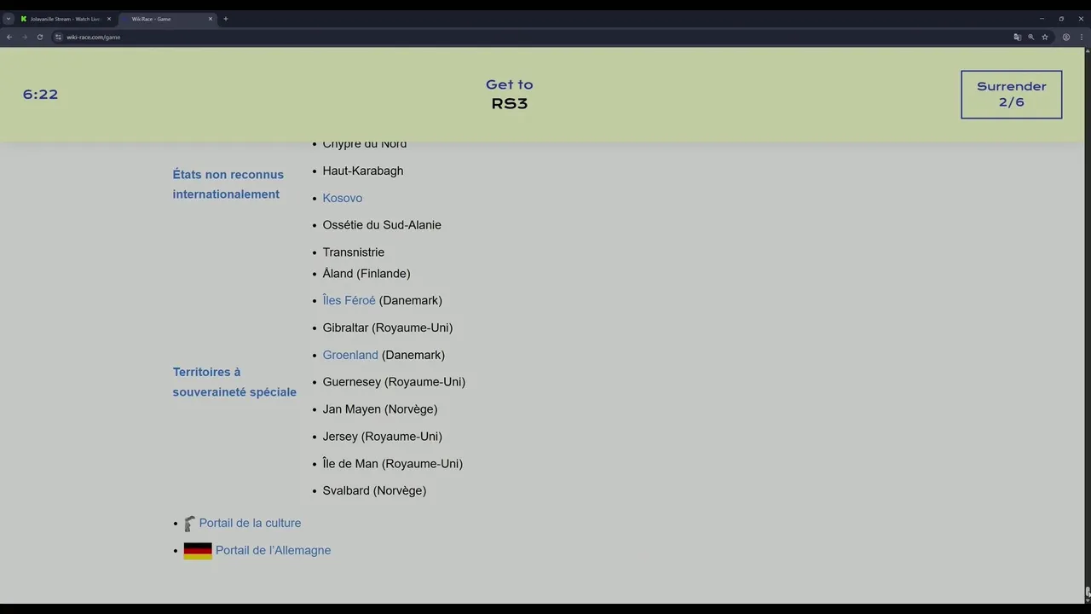
Task: Go to the Groenland article
Action: coord(350,355)
